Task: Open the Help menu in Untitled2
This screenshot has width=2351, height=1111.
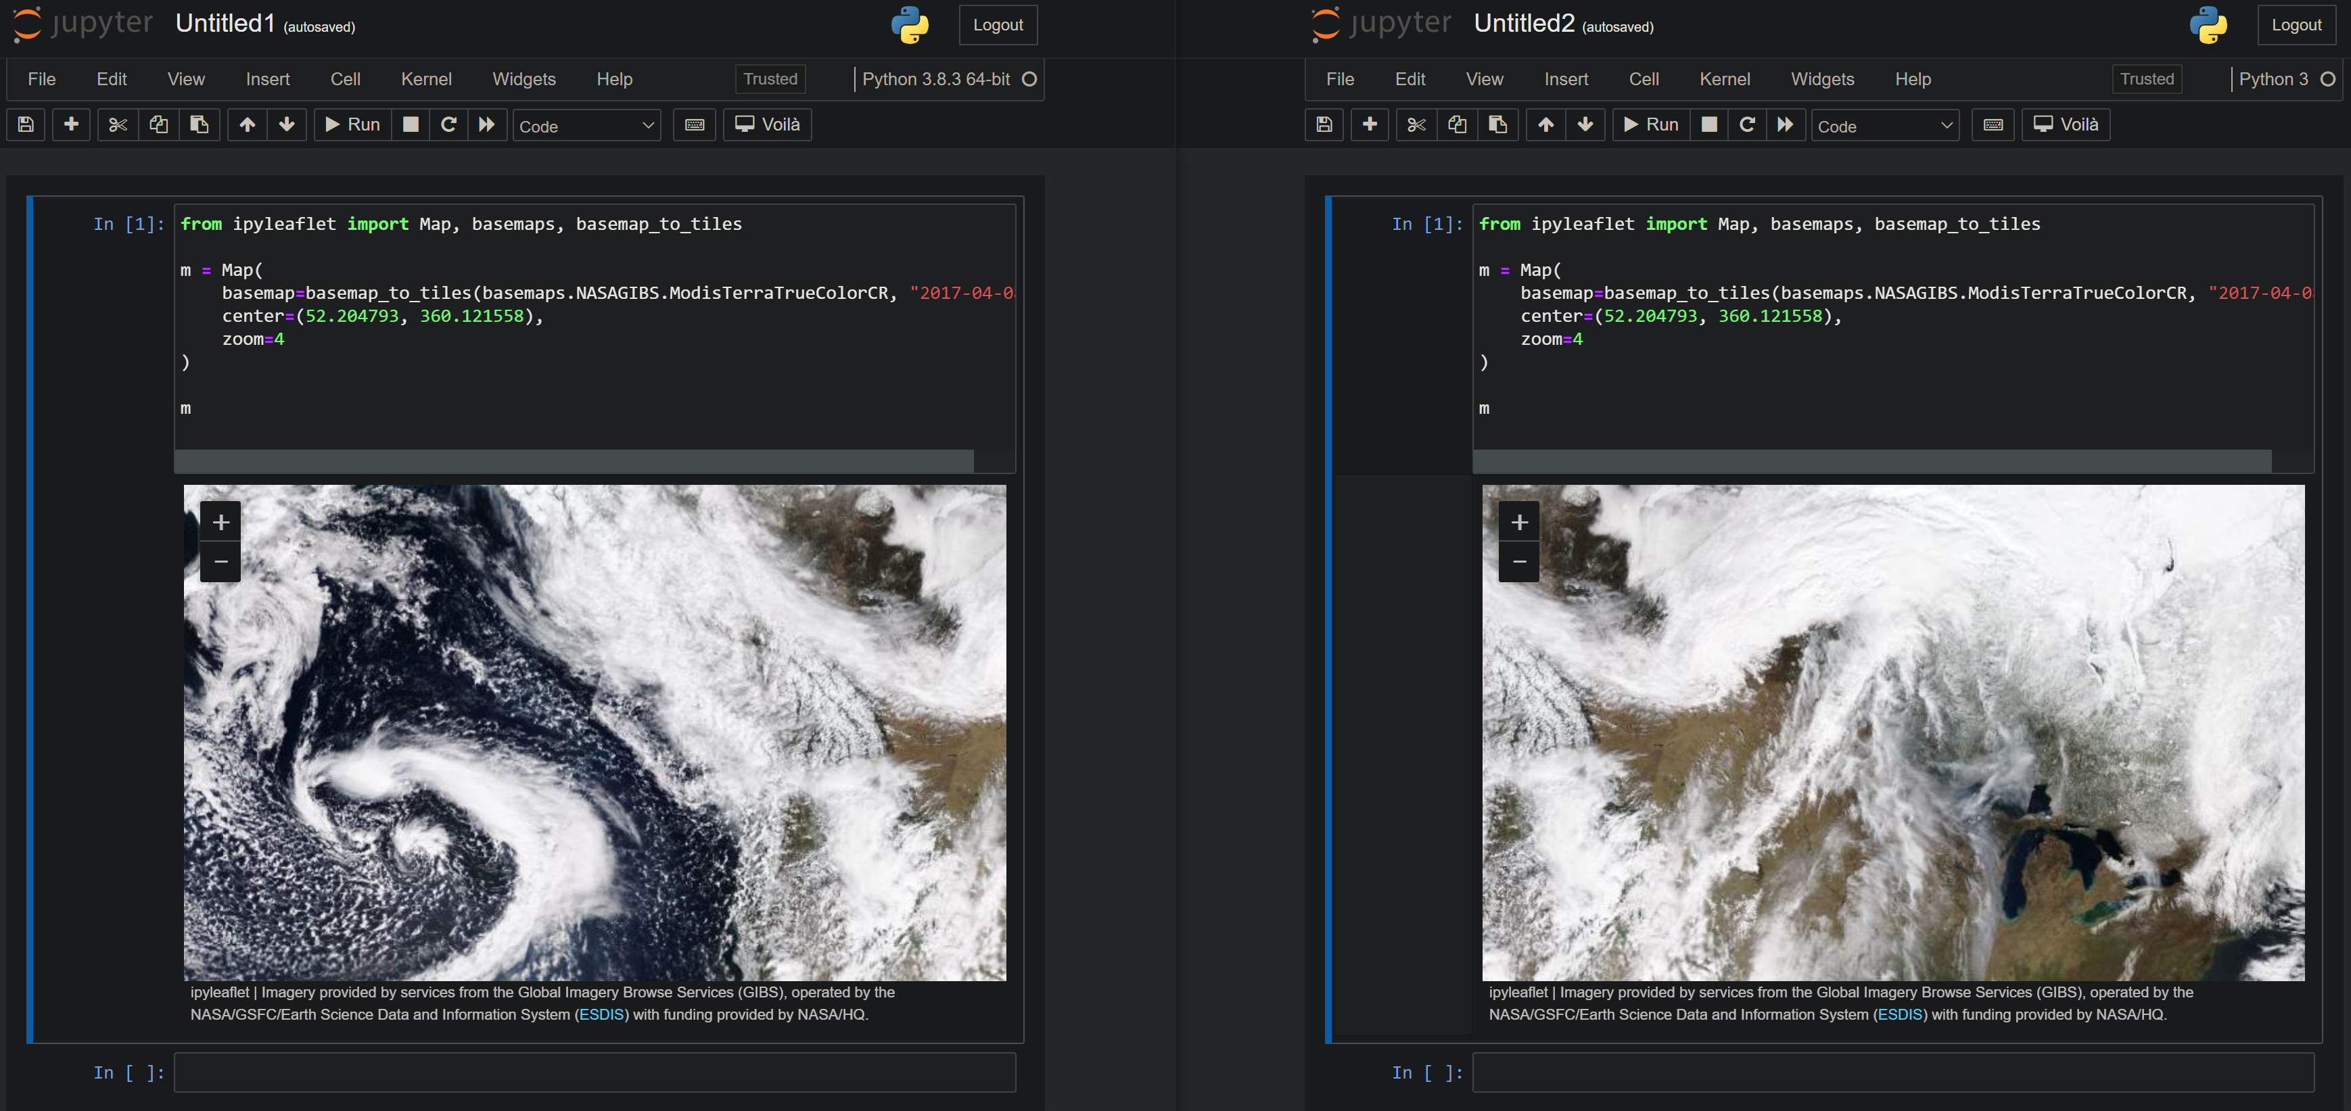Action: click(1913, 79)
